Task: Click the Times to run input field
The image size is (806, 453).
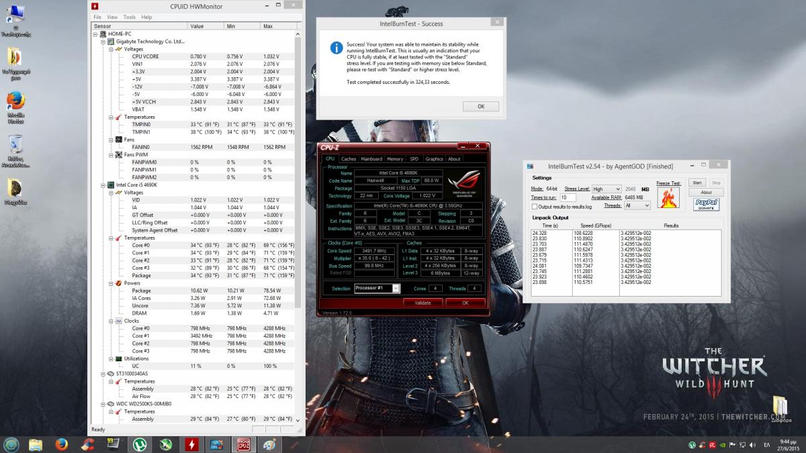Action: point(568,198)
